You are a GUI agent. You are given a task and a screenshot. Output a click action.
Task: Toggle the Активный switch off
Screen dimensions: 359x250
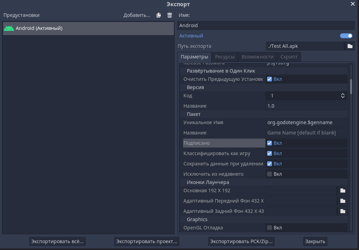(x=346, y=36)
